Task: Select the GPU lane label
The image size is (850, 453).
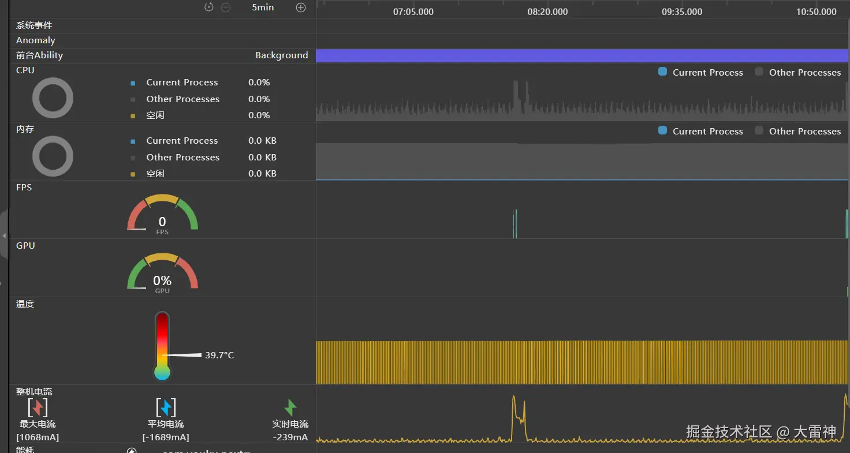Action: click(25, 246)
